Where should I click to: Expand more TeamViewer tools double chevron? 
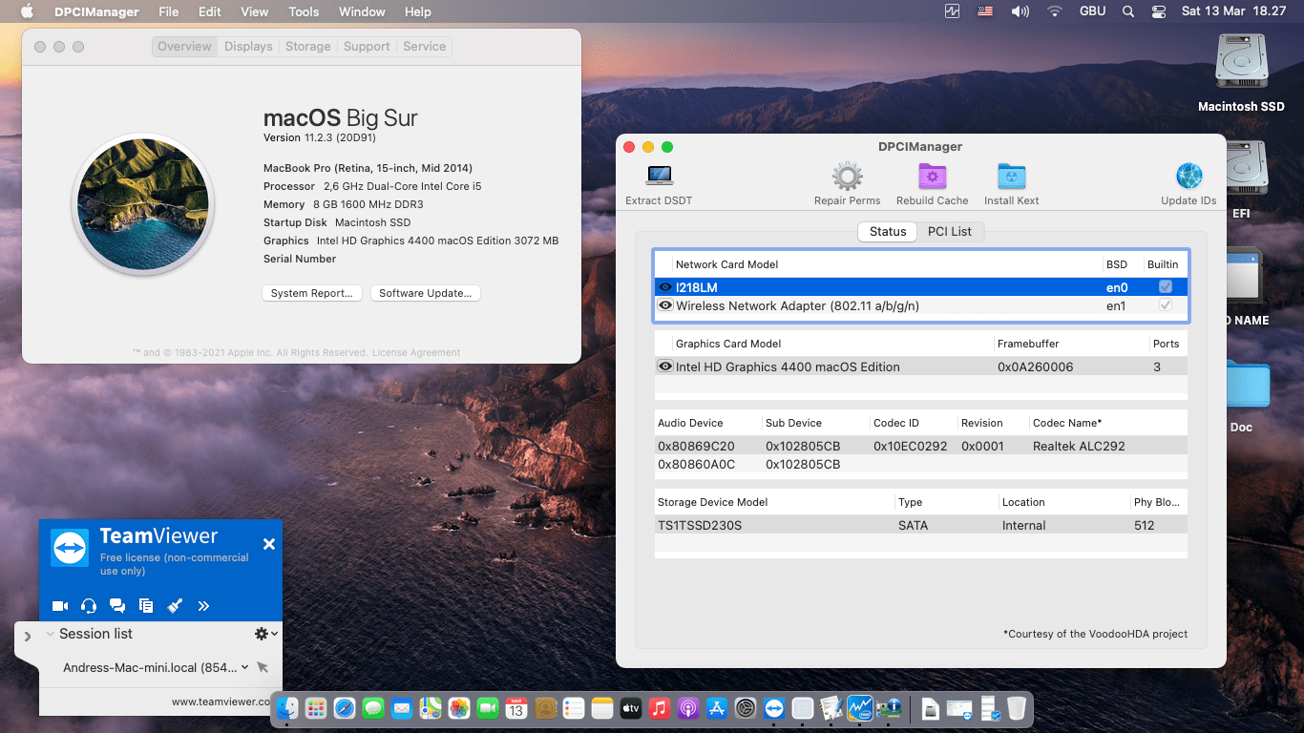(x=203, y=606)
